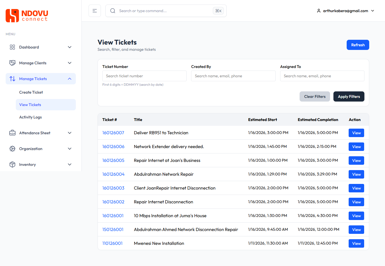Select the Dashboard grid icon
Viewport: 385px width, 266px height.
pyautogui.click(x=12, y=47)
